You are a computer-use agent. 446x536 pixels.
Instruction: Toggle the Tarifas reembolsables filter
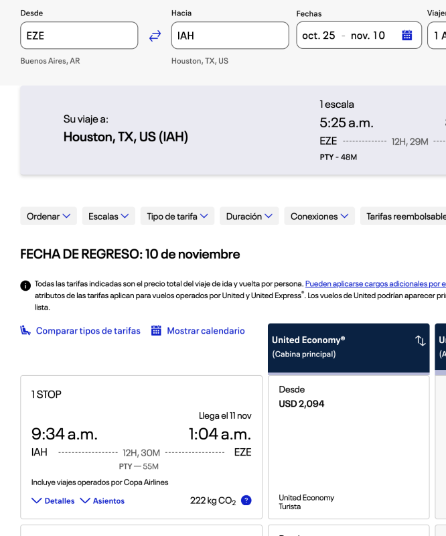pos(405,216)
